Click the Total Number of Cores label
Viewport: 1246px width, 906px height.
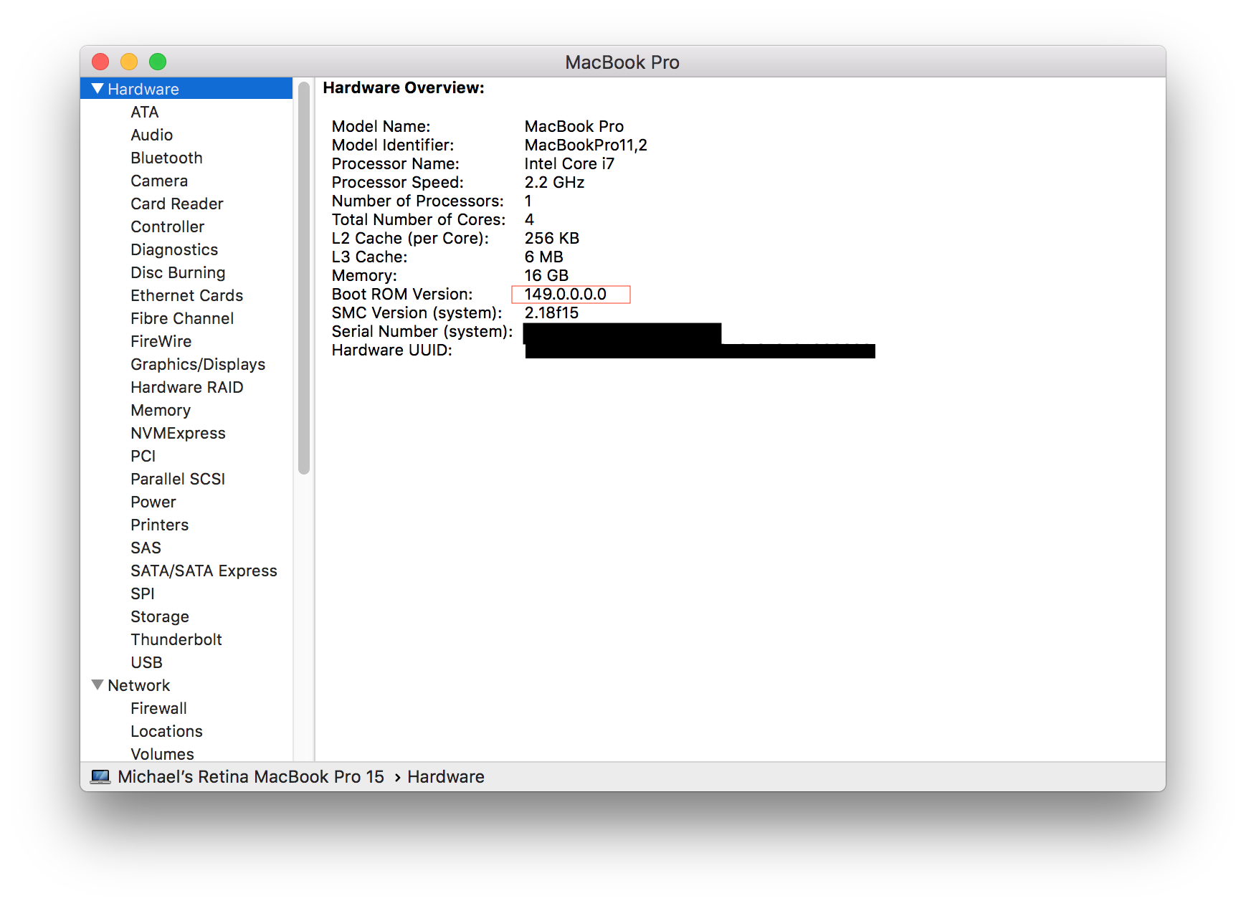point(419,219)
